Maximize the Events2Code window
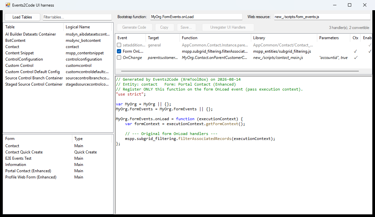 click(349, 5)
